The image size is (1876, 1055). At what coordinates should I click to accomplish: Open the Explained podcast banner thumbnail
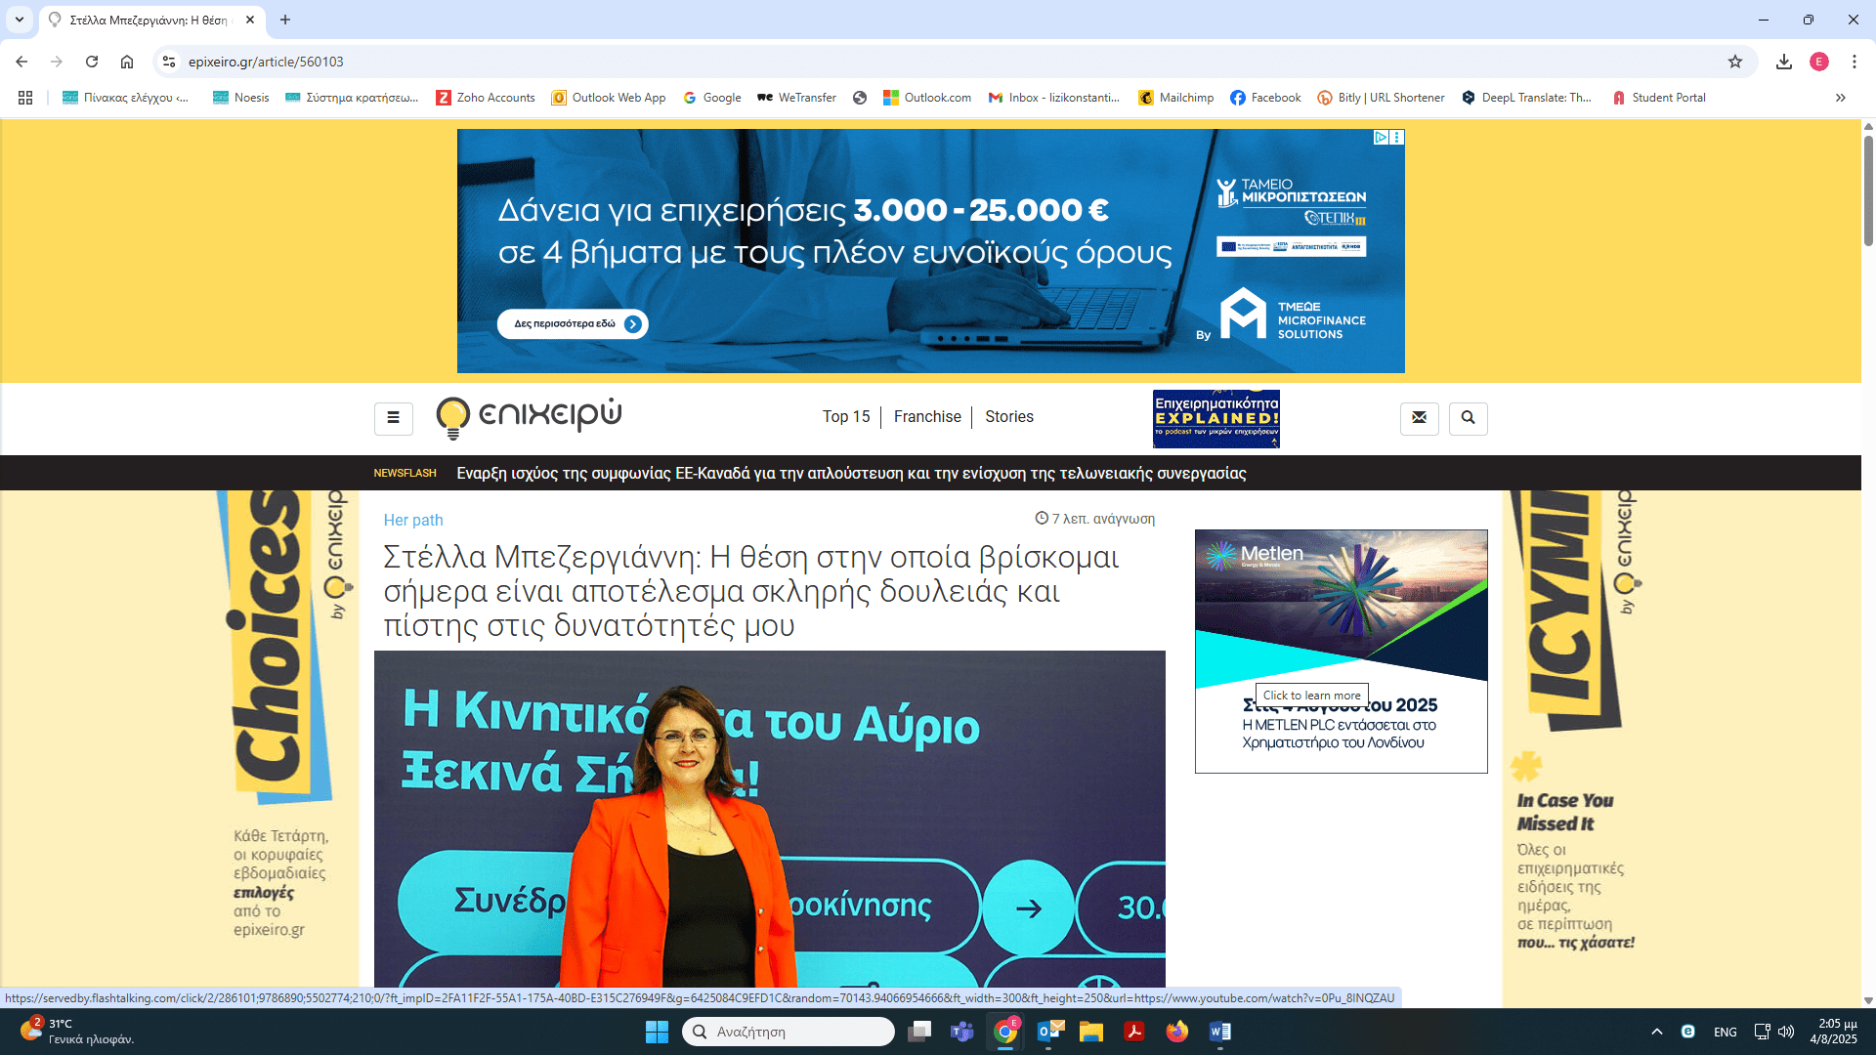tap(1215, 418)
